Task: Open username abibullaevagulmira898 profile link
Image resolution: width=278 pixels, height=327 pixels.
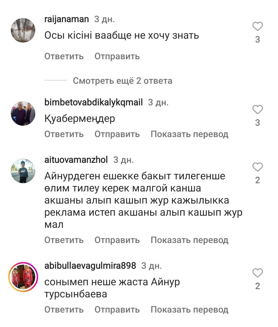Action: [x=90, y=265]
